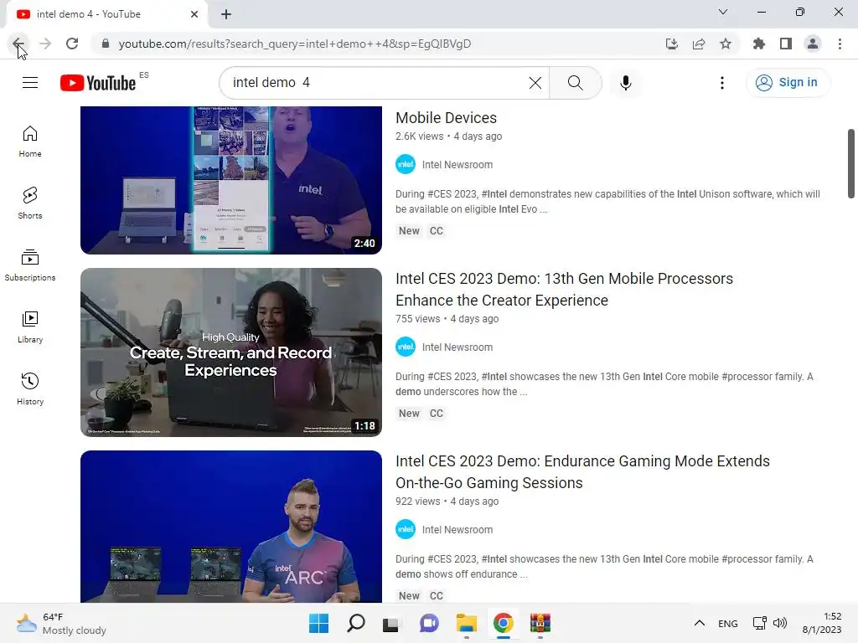Click "922 views" text
Viewport: 858px width, 643px height.
coord(417,502)
